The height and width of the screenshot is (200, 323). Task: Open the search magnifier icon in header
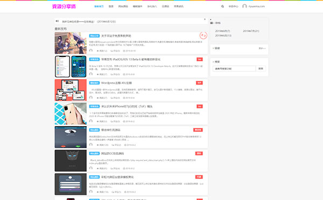(x=222, y=6)
